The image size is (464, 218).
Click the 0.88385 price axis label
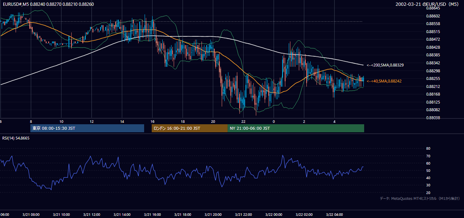433,55
